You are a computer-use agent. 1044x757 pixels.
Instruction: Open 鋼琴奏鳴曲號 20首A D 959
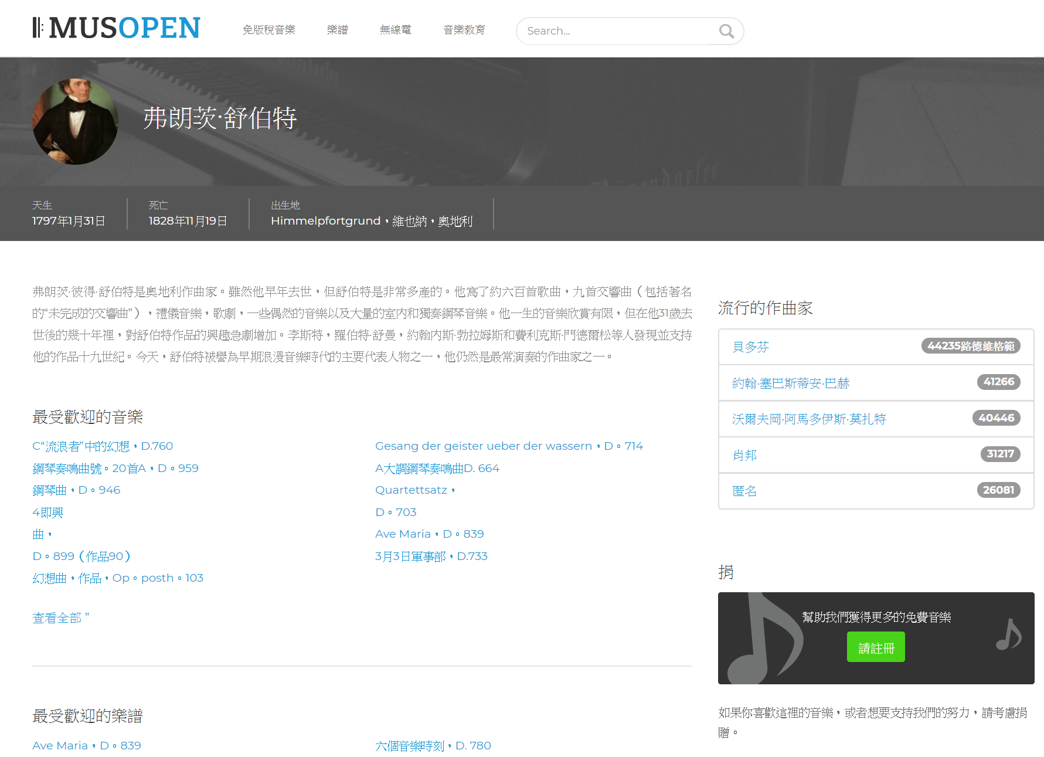(115, 468)
